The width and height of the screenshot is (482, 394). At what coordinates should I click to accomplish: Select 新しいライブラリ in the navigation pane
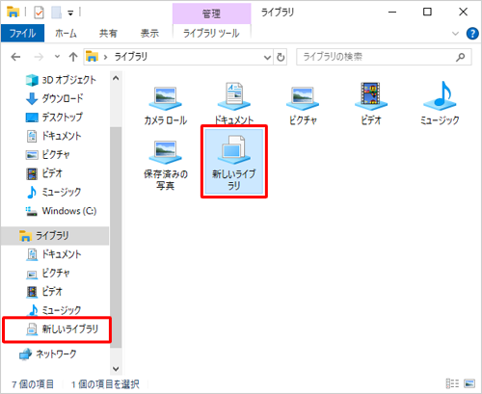coord(62,328)
